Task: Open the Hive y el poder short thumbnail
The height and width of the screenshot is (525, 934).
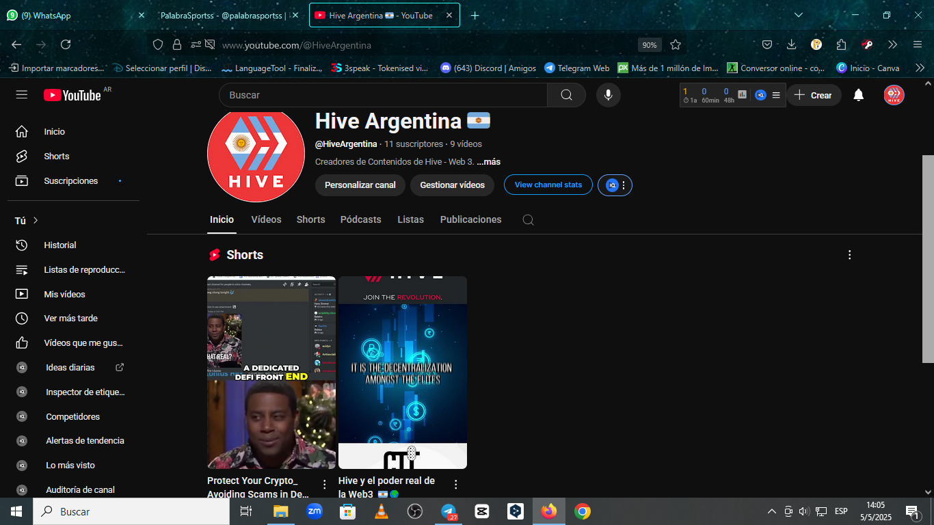Action: (x=403, y=373)
